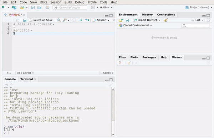
Task: Select the Untitled1 editor tab
Action: [x=15, y=15]
